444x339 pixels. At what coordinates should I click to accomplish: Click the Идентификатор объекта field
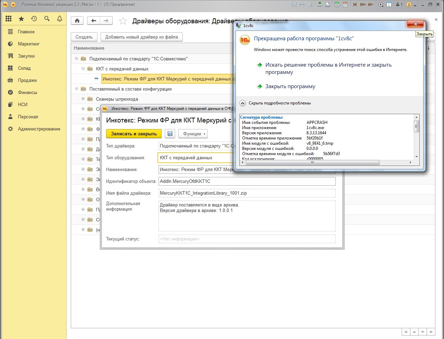click(x=247, y=181)
